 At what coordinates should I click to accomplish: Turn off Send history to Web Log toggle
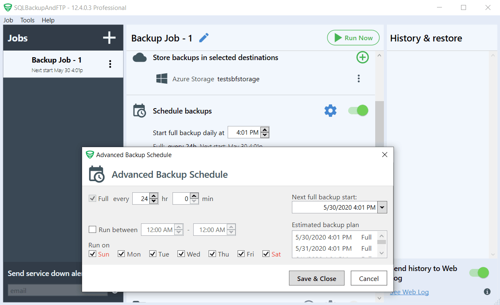point(479,273)
